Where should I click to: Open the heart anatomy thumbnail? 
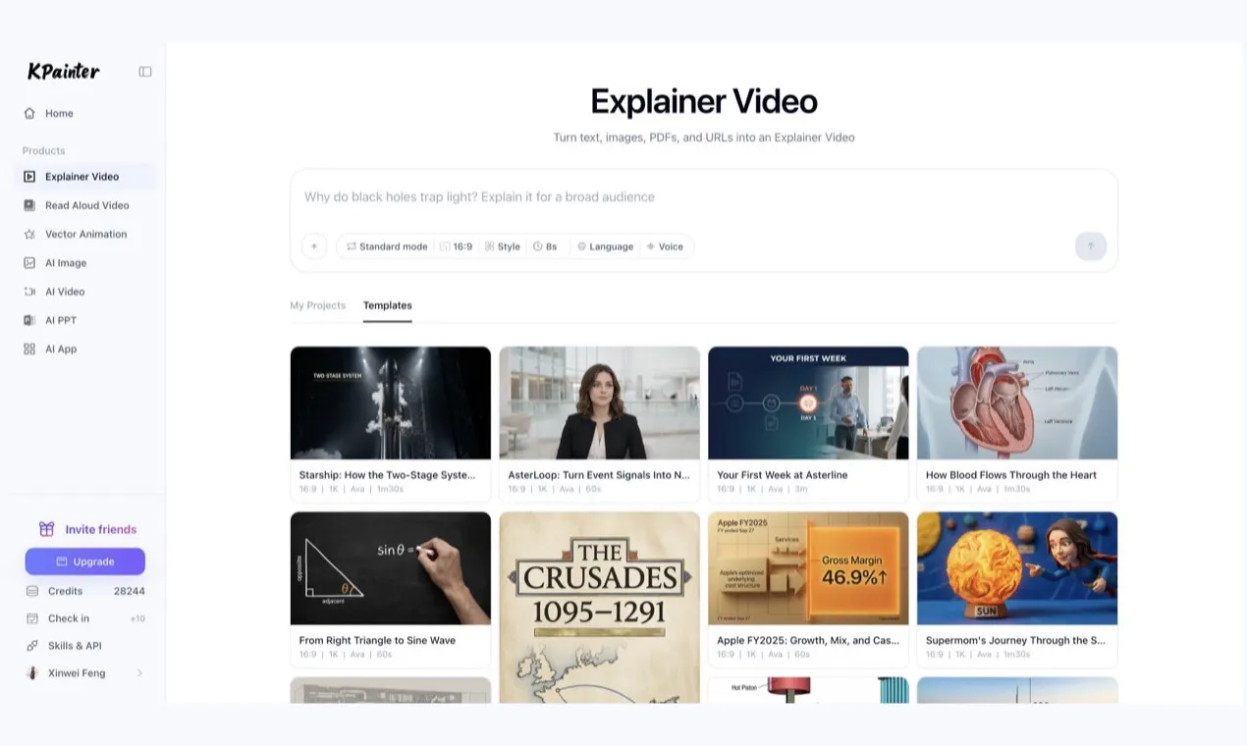pyautogui.click(x=1017, y=402)
